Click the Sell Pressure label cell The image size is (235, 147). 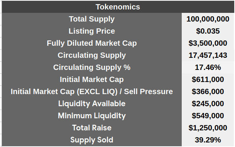(x=92, y=91)
